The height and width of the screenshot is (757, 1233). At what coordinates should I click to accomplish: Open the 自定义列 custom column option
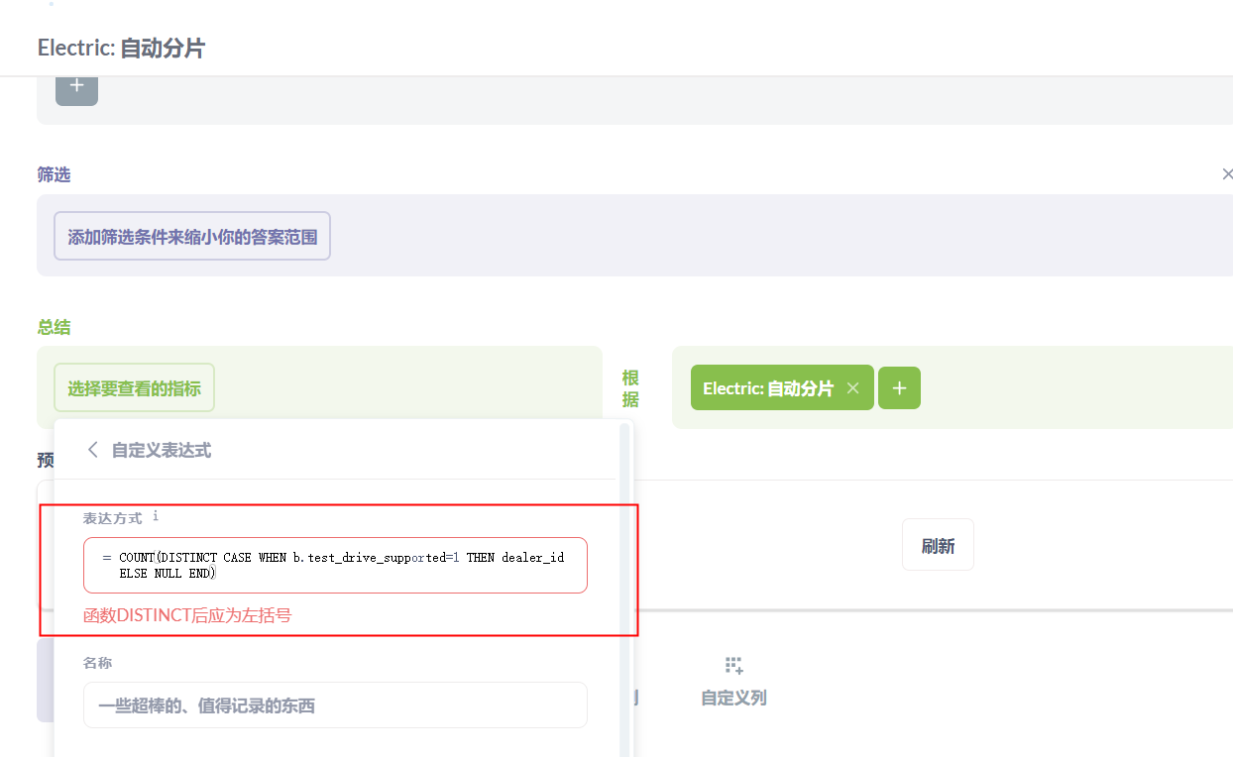[x=733, y=682]
